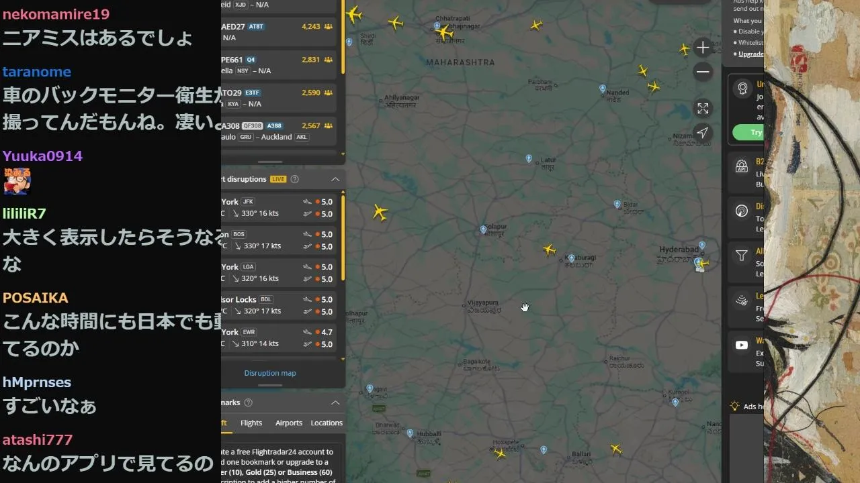Screen dimensions: 860x483
Task: Collapse the Bookmarks panel
Action: pos(335,402)
